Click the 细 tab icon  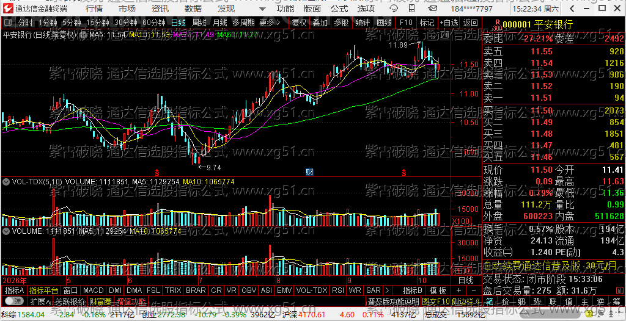(521, 301)
